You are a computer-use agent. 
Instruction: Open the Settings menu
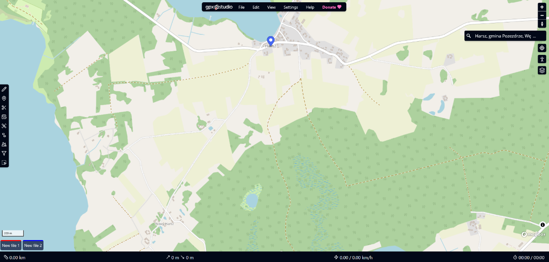tap(291, 7)
